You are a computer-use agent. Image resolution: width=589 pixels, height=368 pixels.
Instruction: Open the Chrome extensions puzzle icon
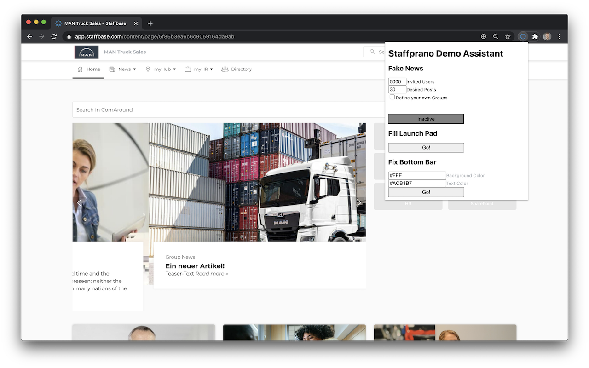pos(535,36)
